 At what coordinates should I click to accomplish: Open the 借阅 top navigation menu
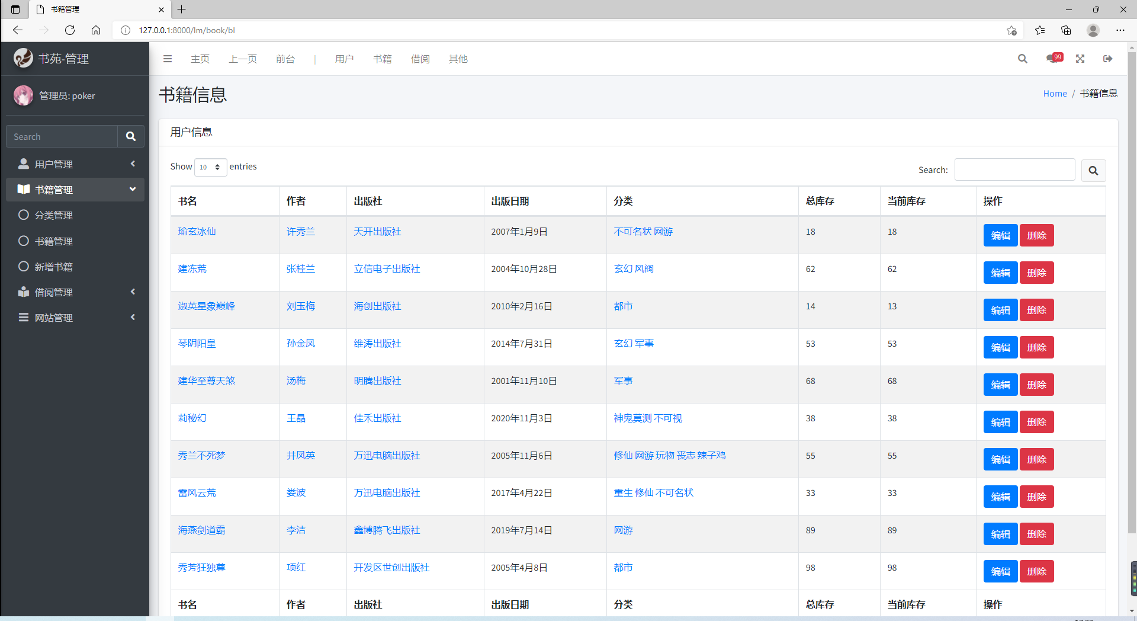point(420,59)
